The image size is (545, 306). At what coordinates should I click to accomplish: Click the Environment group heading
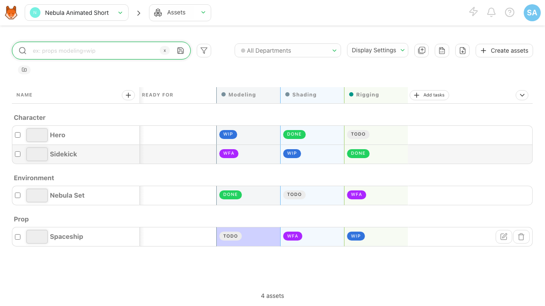(x=34, y=178)
